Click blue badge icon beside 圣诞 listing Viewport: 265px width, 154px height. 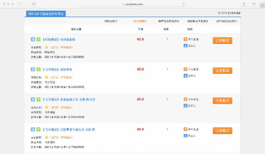[33, 100]
